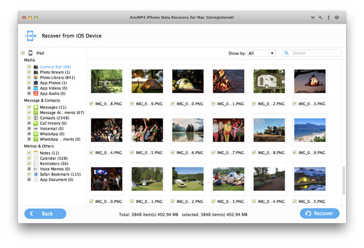Toggle the Calendar (328) checkbox
The image size is (364, 248).
29,158
